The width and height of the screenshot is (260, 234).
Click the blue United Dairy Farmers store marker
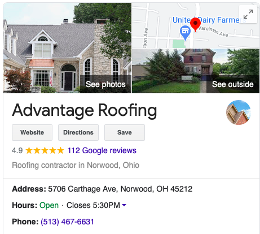pos(185,33)
